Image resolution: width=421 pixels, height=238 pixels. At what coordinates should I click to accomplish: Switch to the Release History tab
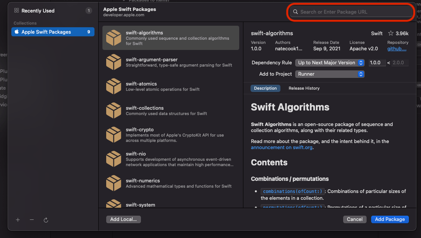pos(304,88)
